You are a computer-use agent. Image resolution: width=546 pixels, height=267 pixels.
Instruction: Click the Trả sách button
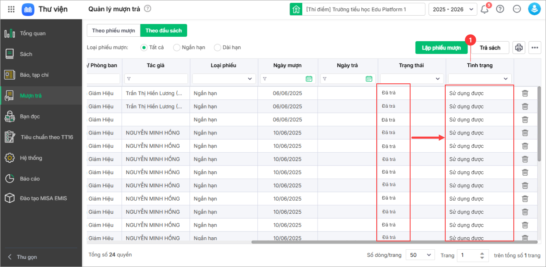(490, 48)
